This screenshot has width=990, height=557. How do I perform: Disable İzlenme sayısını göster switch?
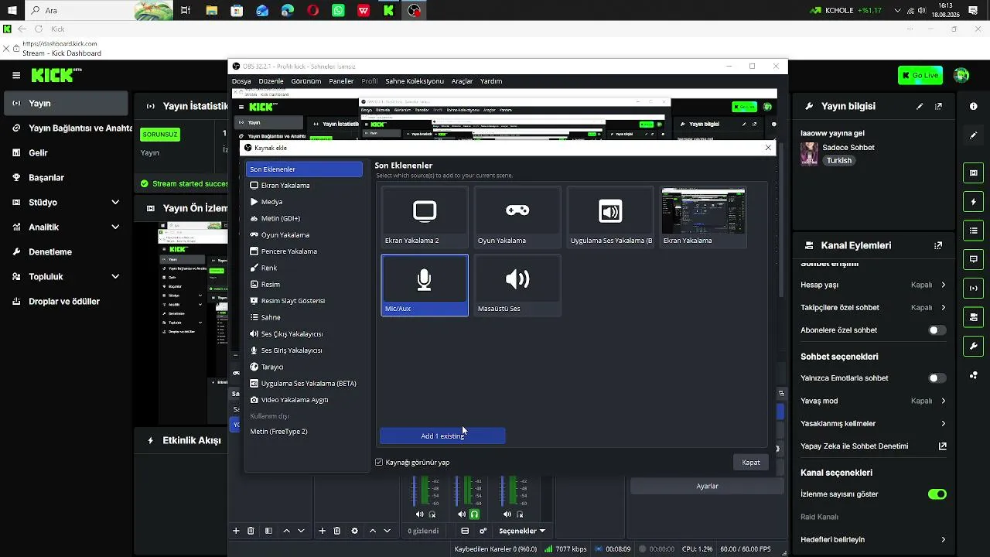point(937,494)
